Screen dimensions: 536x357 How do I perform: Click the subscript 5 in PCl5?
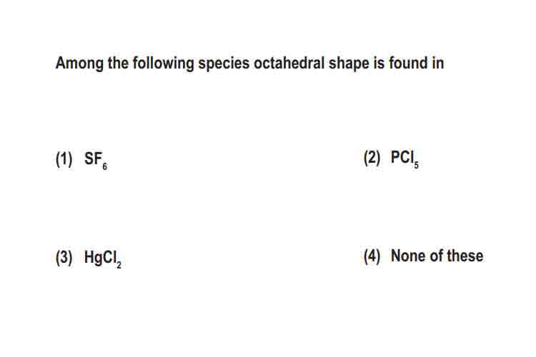pos(416,165)
